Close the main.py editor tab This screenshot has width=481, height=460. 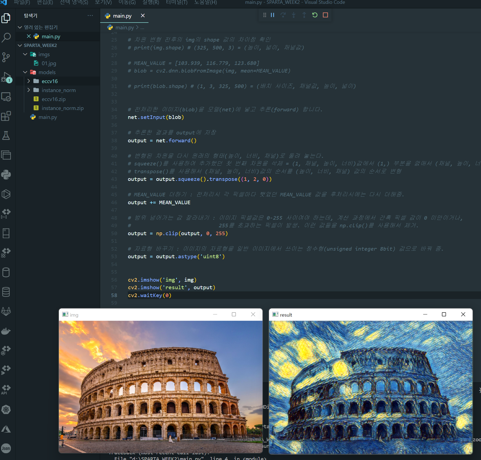pyautogui.click(x=143, y=15)
